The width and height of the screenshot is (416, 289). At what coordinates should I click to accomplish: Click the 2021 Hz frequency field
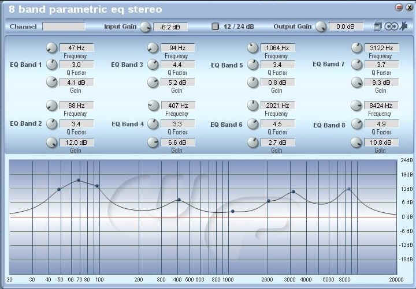point(278,106)
